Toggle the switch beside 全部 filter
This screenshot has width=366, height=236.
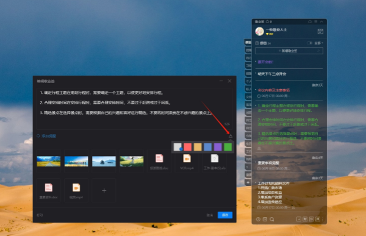point(309,43)
